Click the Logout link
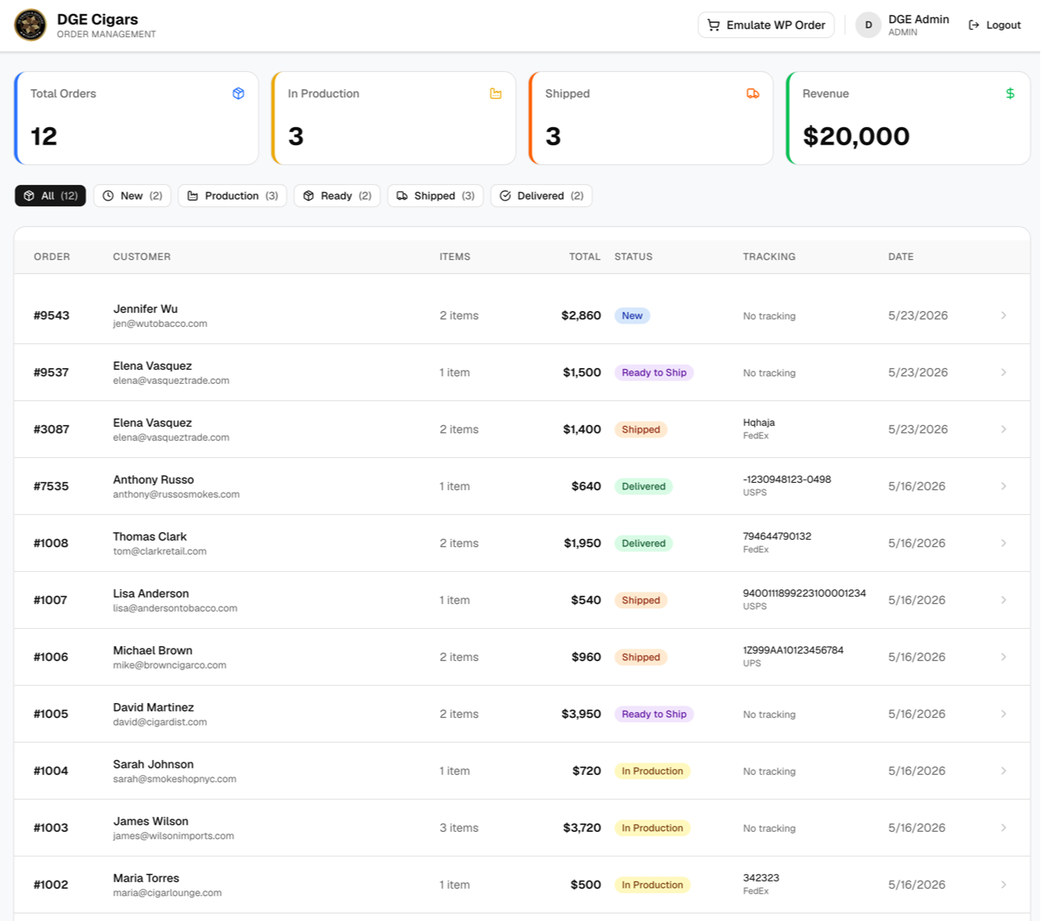 [995, 25]
